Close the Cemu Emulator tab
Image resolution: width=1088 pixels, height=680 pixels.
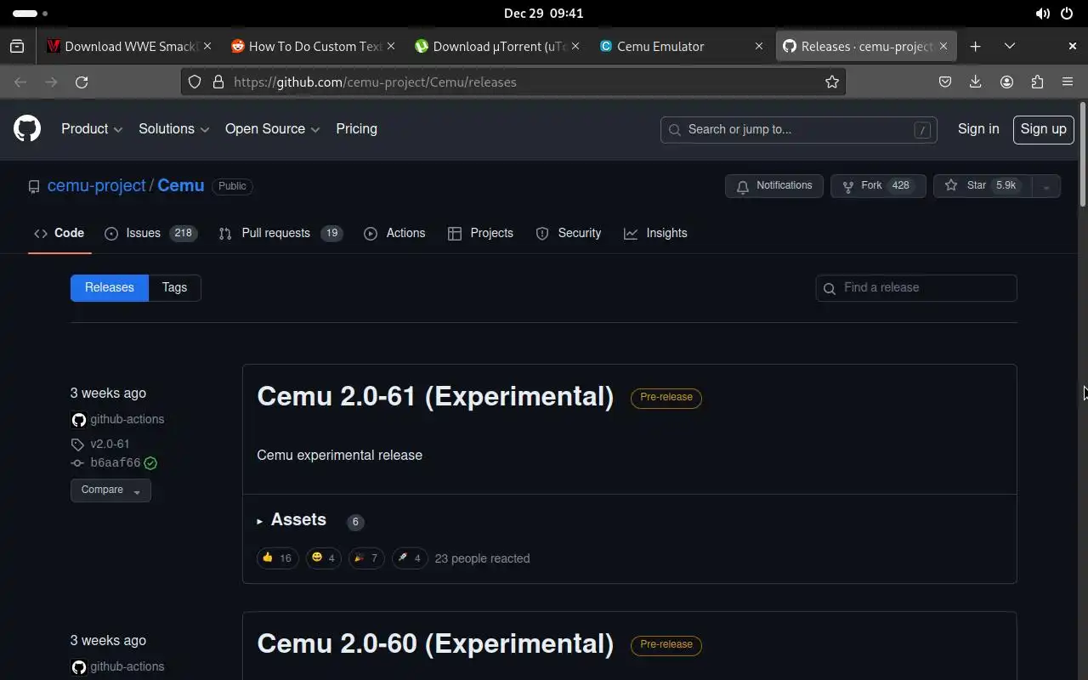pos(759,46)
